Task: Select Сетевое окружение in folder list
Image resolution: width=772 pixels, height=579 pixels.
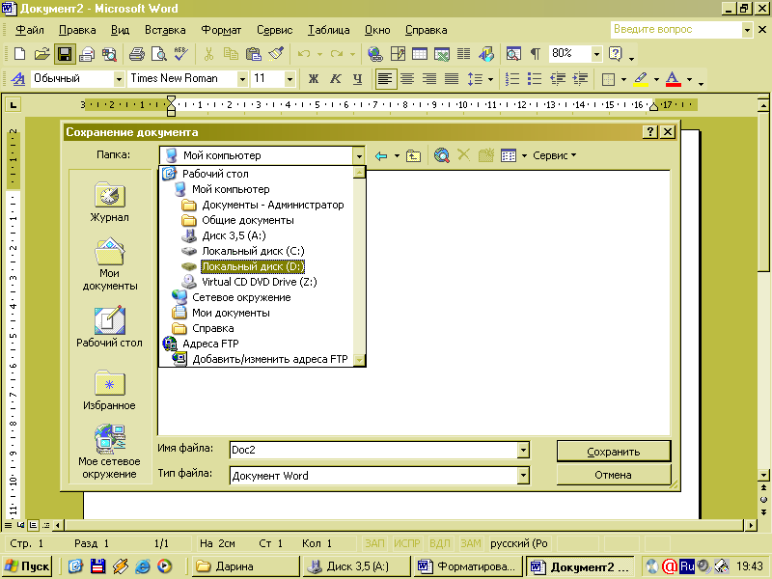Action: click(241, 297)
